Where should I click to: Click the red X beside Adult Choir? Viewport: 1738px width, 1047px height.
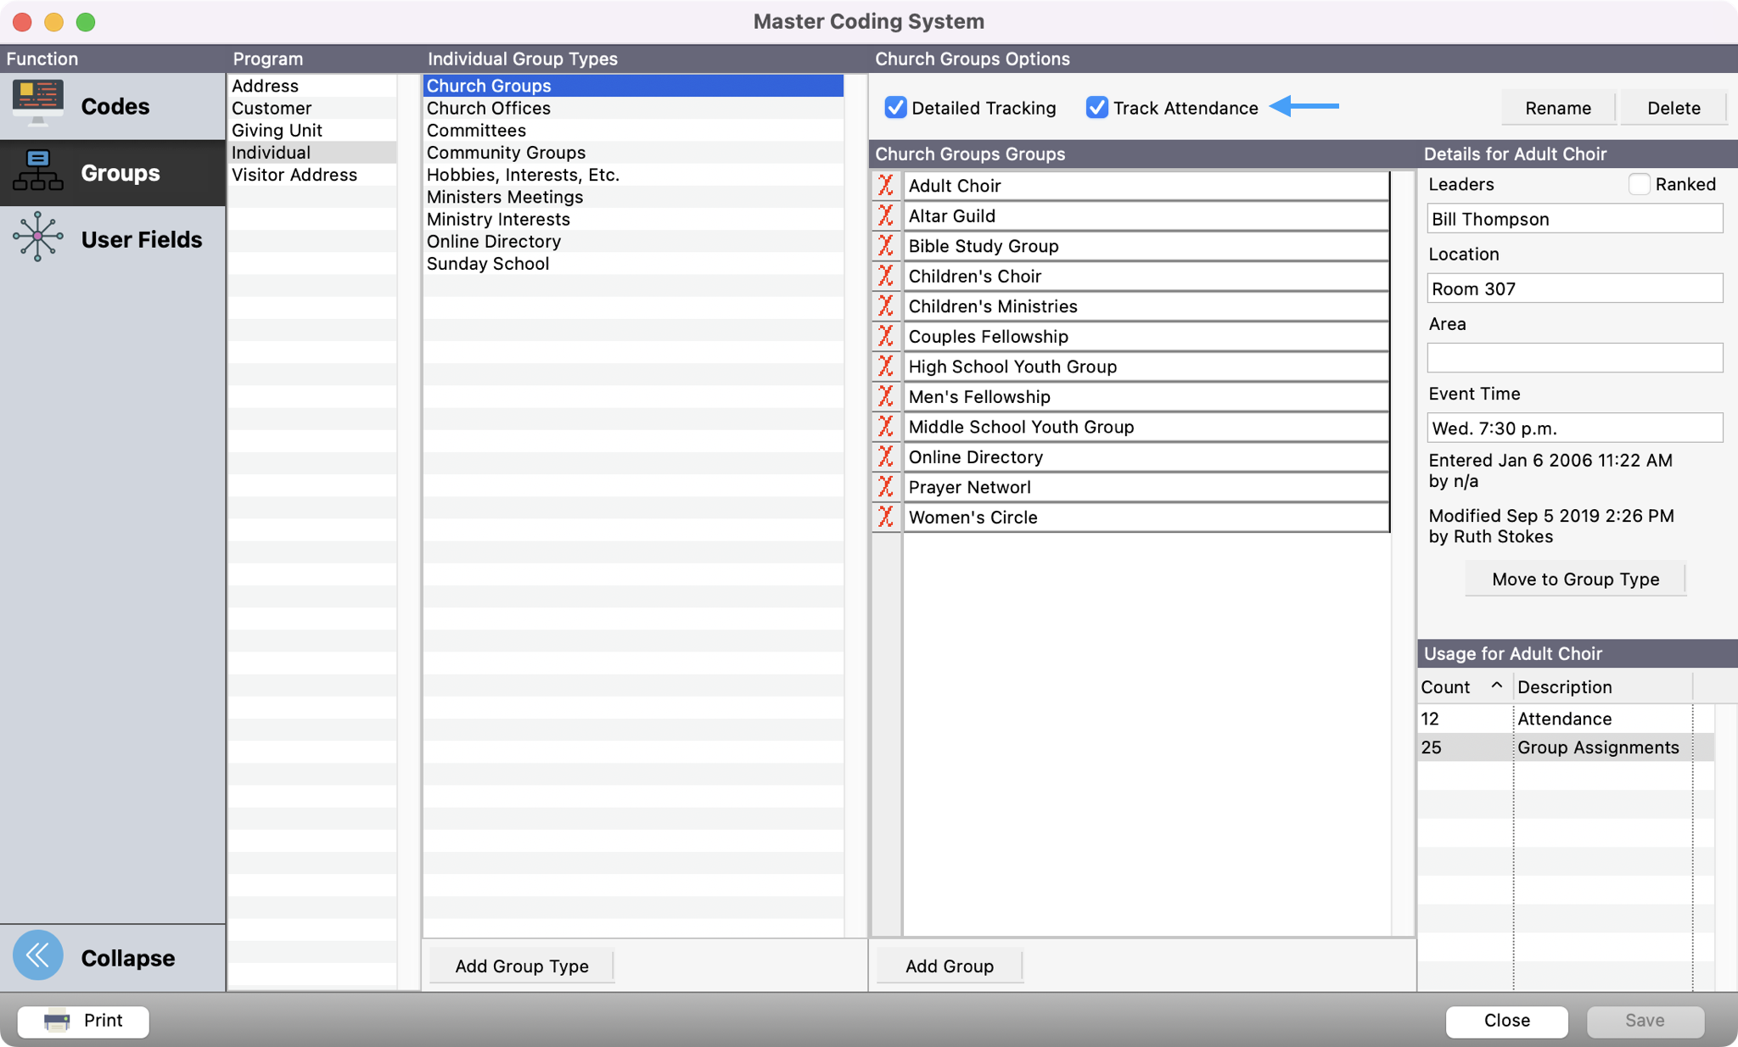pos(885,185)
